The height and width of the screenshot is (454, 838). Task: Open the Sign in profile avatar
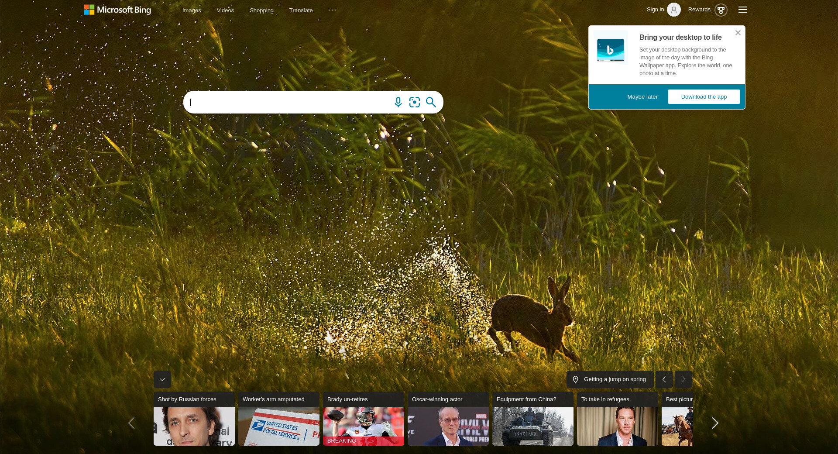[674, 10]
